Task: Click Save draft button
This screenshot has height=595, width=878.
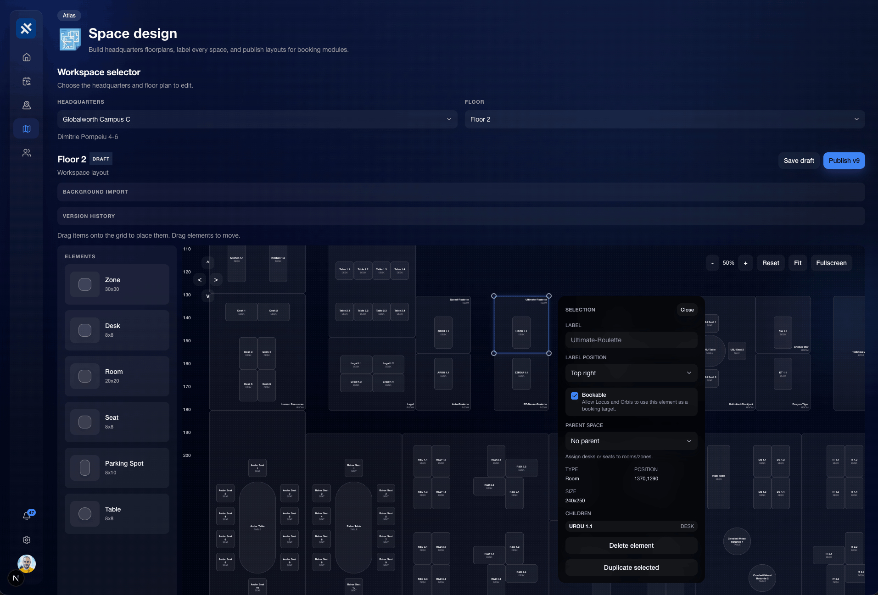Action: coord(799,161)
